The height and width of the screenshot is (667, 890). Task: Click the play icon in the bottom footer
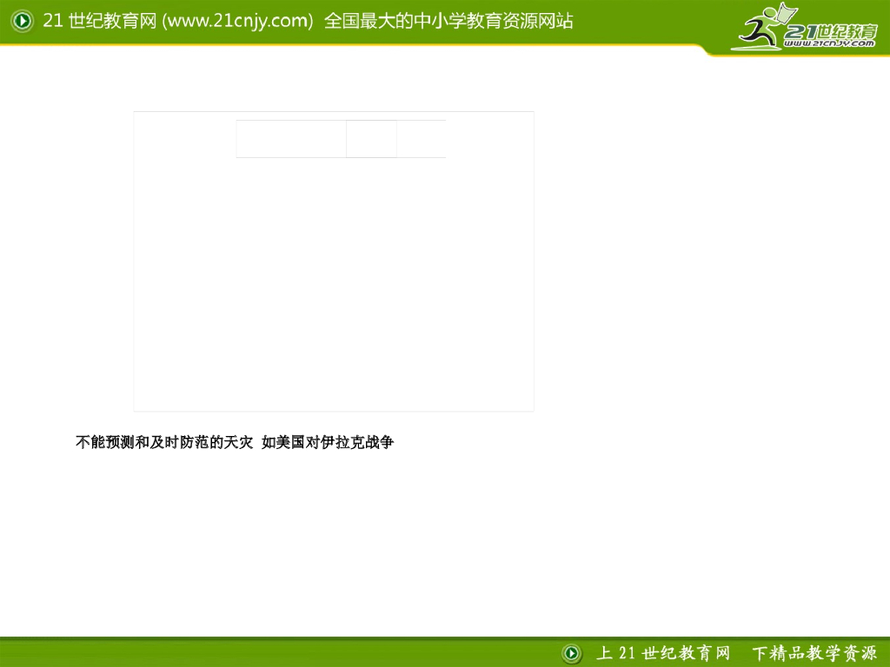[x=572, y=653]
